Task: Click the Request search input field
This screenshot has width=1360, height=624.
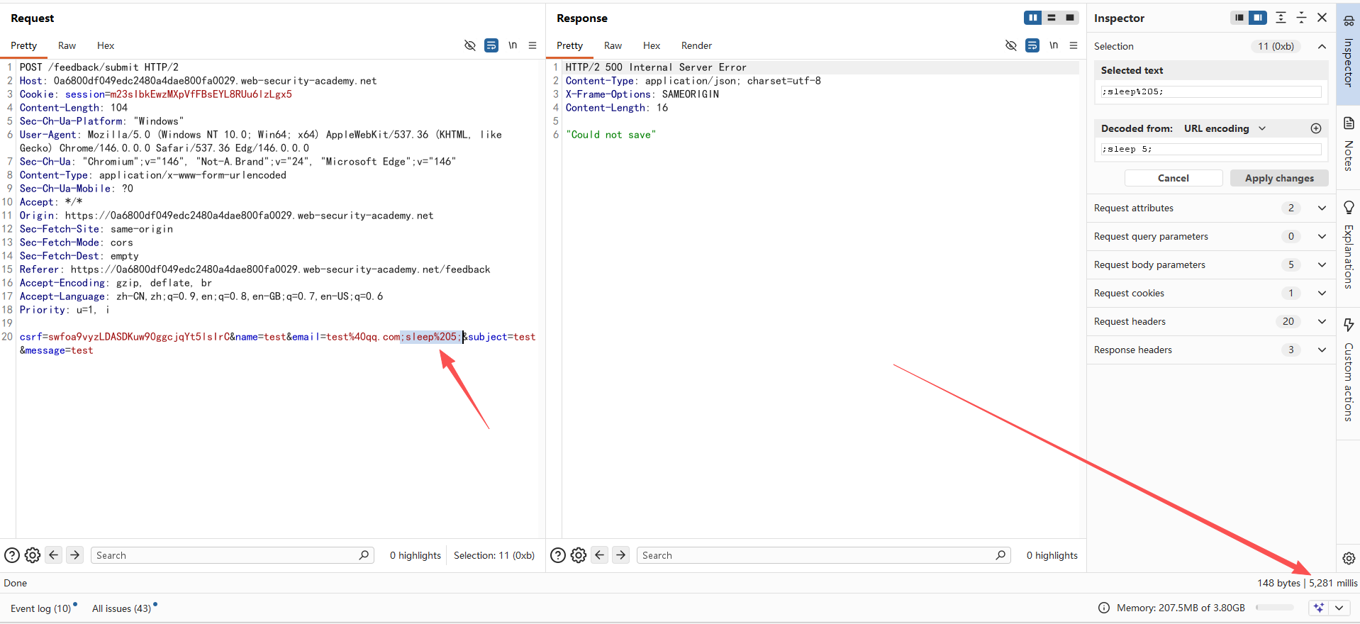Action: pos(227,555)
